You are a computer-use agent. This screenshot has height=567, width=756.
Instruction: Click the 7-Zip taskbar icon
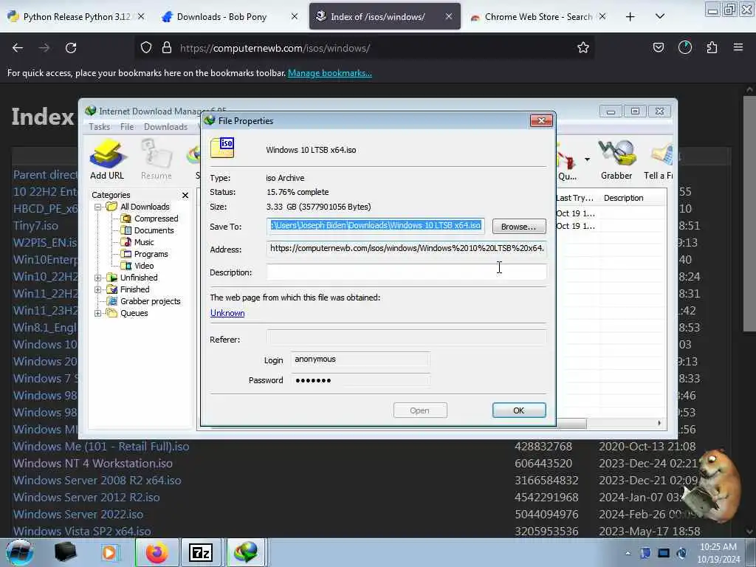pyautogui.click(x=201, y=552)
